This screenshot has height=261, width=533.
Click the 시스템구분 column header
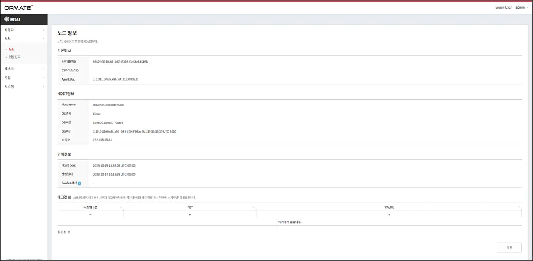point(90,207)
